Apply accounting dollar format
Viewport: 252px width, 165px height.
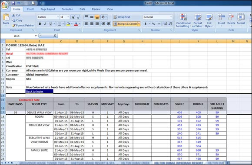tap(146, 24)
